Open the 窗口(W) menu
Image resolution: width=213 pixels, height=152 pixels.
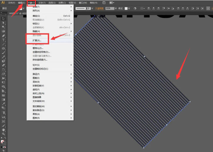tap(83, 3)
